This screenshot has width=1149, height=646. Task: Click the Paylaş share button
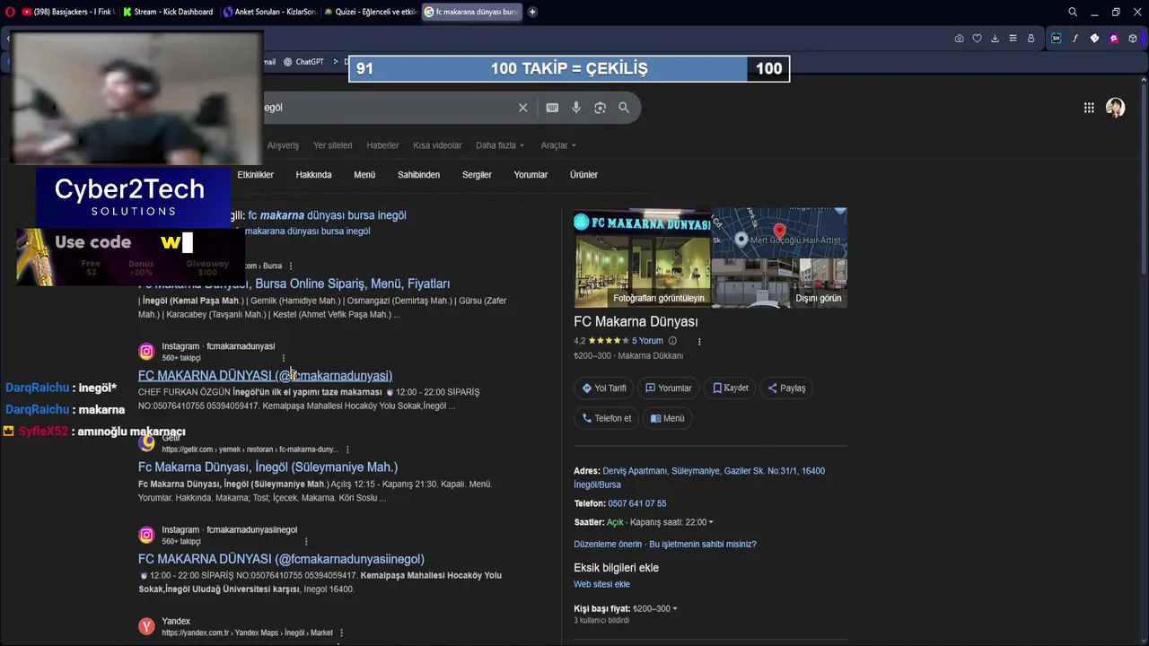coord(787,388)
